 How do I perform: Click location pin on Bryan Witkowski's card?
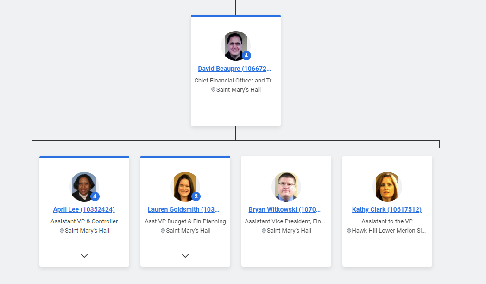click(264, 231)
